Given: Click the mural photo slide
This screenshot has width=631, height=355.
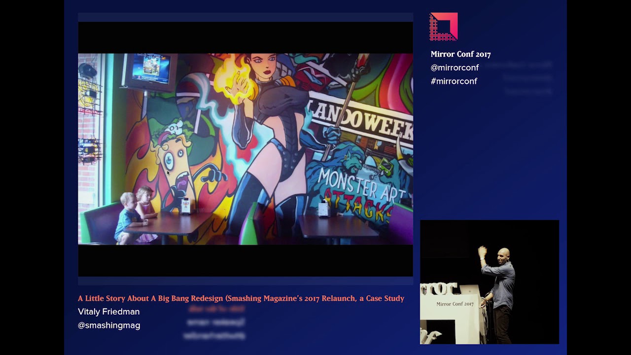Looking at the screenshot, I should [x=245, y=149].
